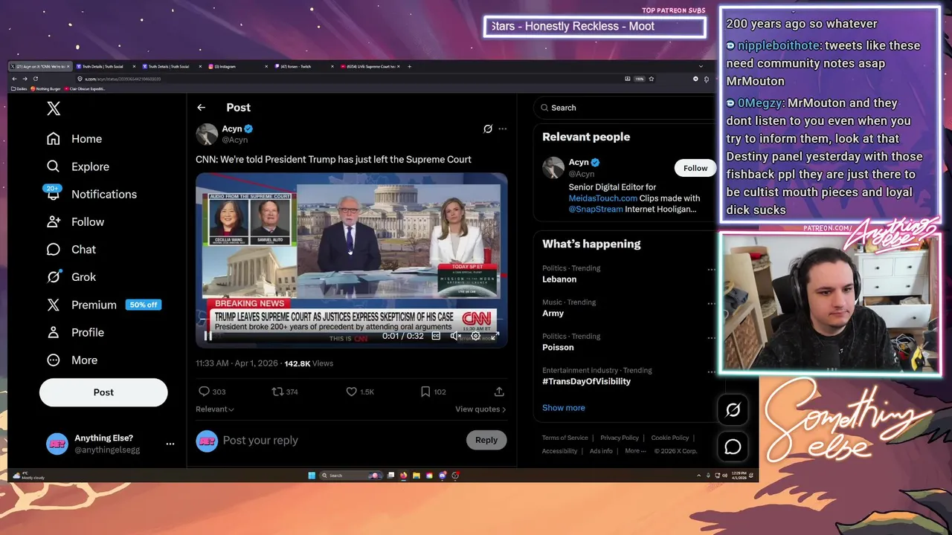Open video settings gear
This screenshot has width=952, height=535.
(476, 337)
